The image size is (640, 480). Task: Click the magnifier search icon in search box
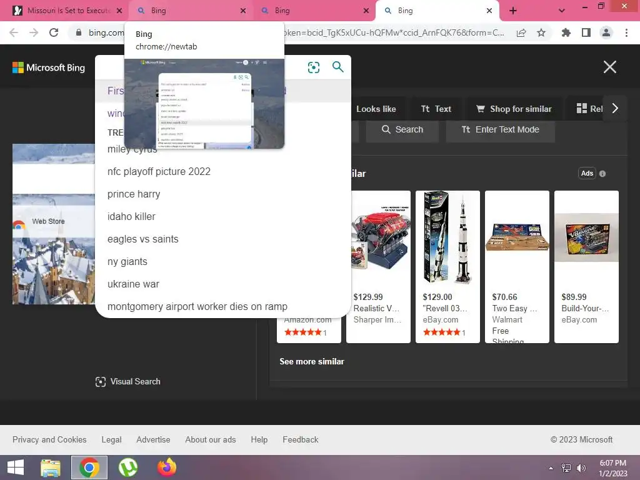click(337, 66)
